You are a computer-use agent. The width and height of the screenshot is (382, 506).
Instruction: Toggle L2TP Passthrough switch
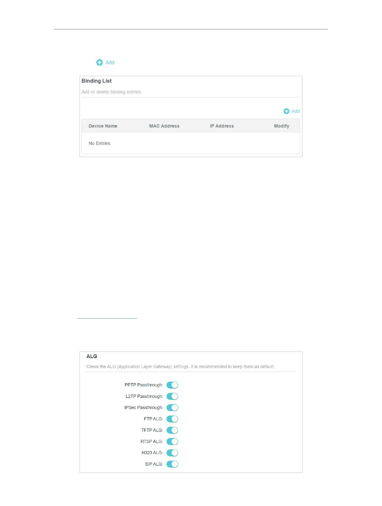click(x=172, y=396)
